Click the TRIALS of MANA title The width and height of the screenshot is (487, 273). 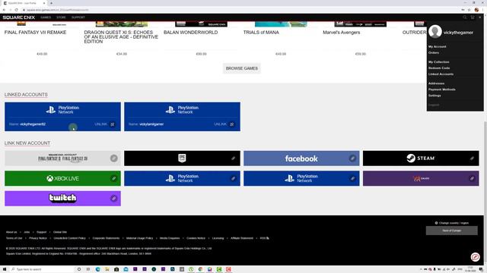coord(261,32)
